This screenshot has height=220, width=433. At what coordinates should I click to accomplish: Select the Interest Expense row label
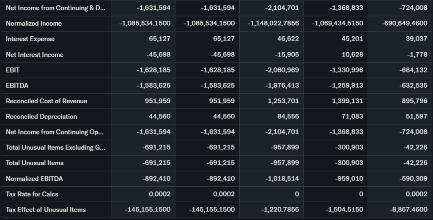coord(30,39)
